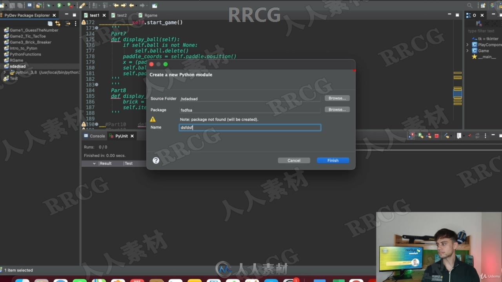The width and height of the screenshot is (502, 282).
Task: Expand the PlayComponent class in the Outline
Action: (467, 45)
